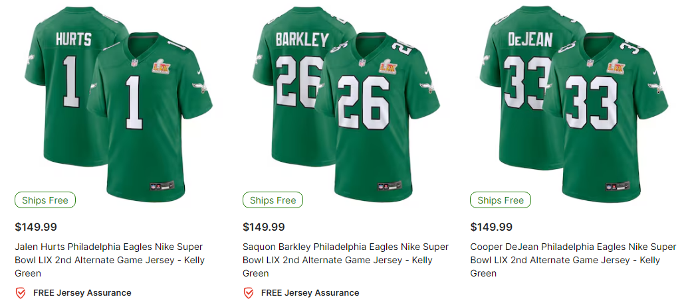Image resolution: width=690 pixels, height=305 pixels.
Task: Click the shield icon under the Barkley jersey
Action: coord(249,292)
